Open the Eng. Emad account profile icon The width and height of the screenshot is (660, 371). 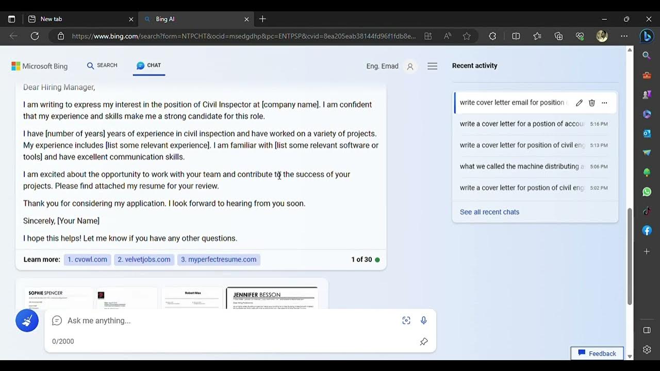pos(410,66)
